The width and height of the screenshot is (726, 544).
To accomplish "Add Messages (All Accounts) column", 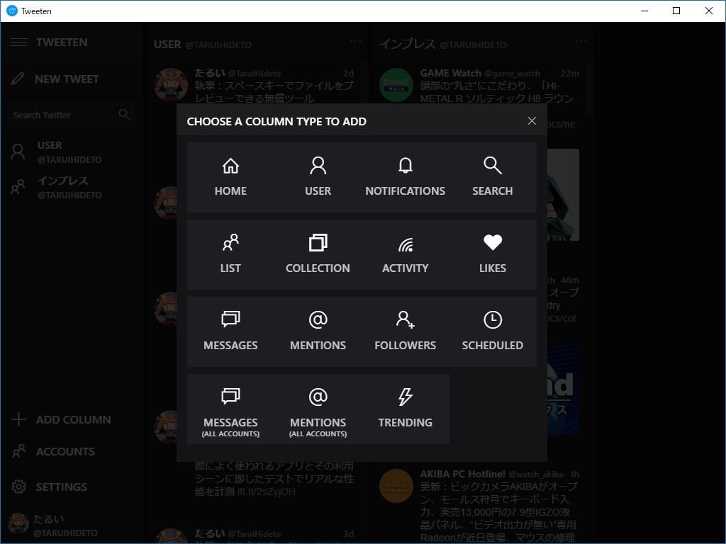I will coord(230,409).
